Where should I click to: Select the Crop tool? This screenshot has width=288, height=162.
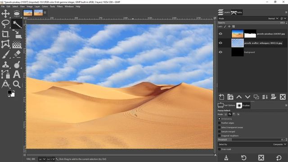click(5, 34)
